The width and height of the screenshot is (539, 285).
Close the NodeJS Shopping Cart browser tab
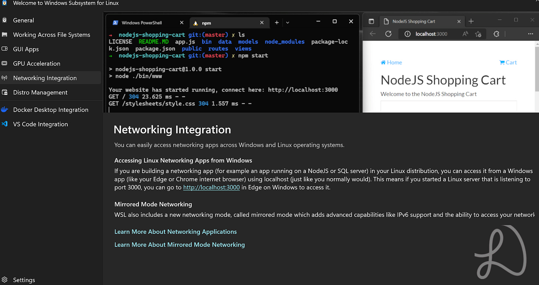click(x=459, y=21)
